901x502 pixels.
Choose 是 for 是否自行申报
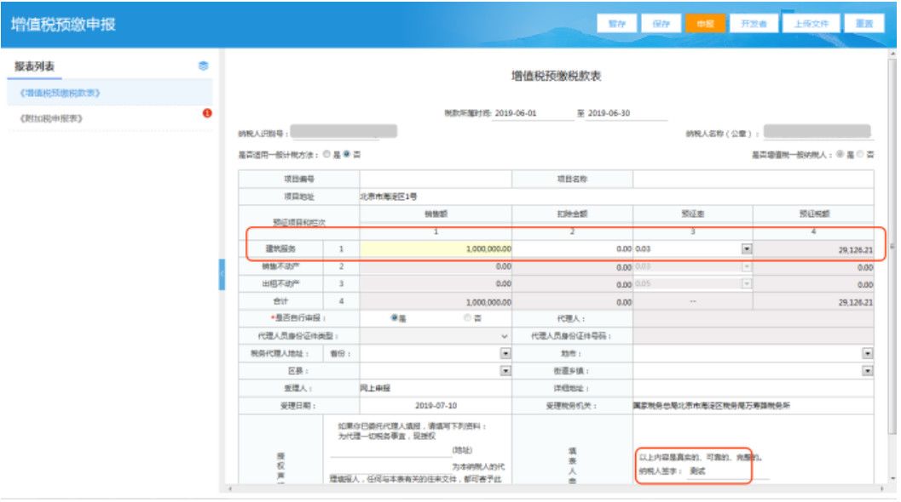coord(394,318)
